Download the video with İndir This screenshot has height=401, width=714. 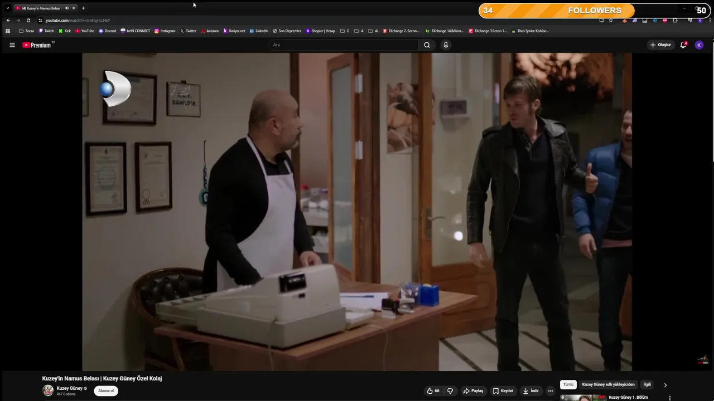(530, 391)
